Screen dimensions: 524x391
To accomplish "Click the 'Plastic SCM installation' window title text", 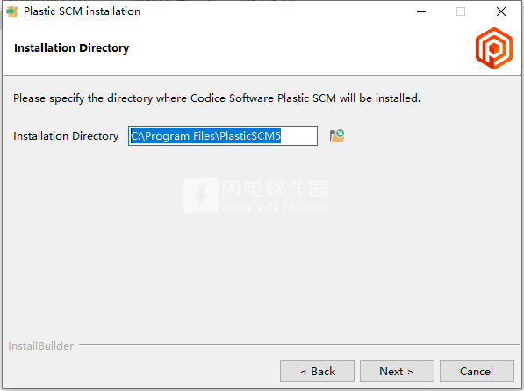I will click(x=82, y=11).
